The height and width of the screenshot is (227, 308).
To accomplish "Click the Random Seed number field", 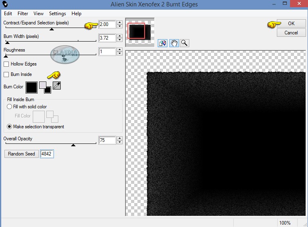I will [x=47, y=154].
